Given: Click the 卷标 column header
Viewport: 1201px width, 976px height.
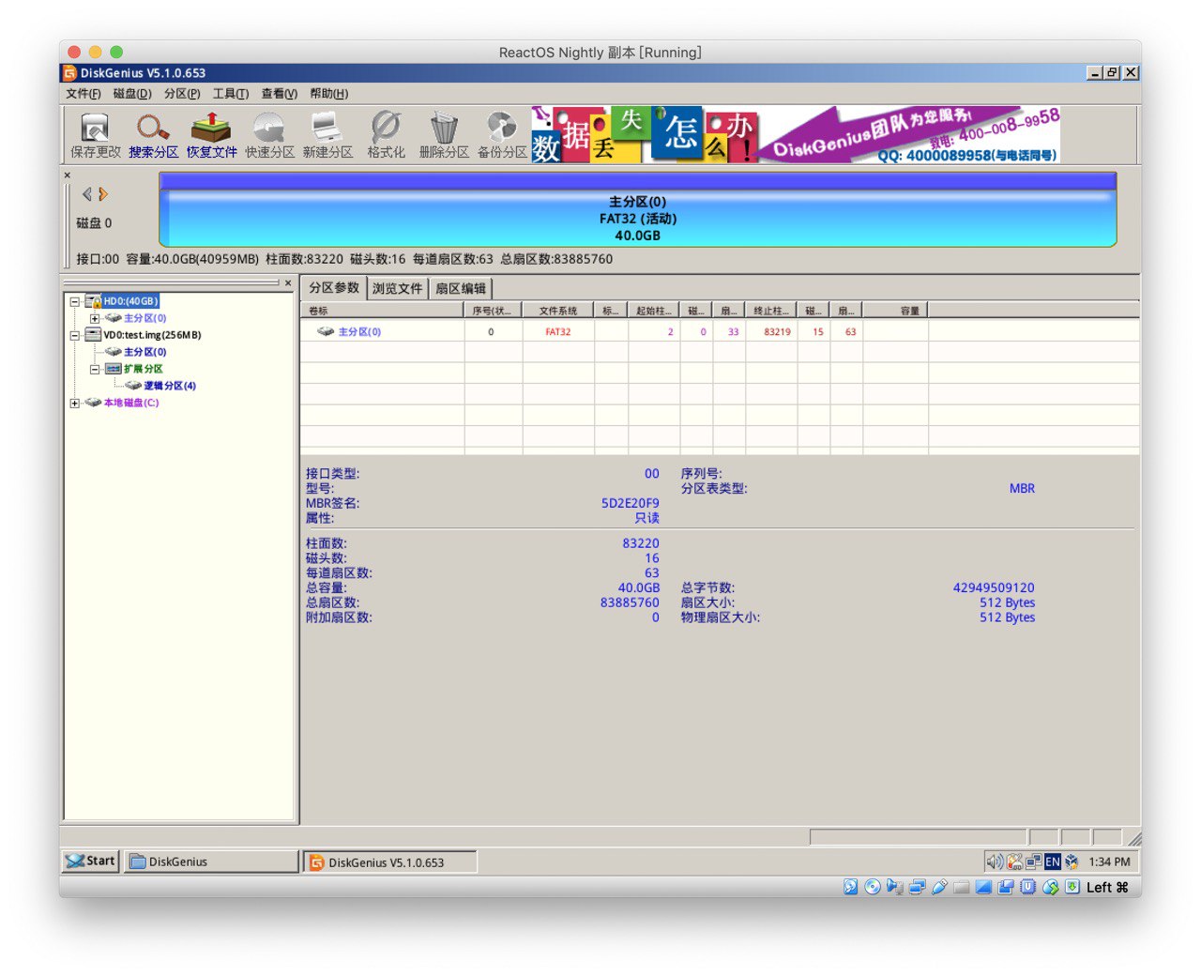Looking at the screenshot, I should 383,311.
